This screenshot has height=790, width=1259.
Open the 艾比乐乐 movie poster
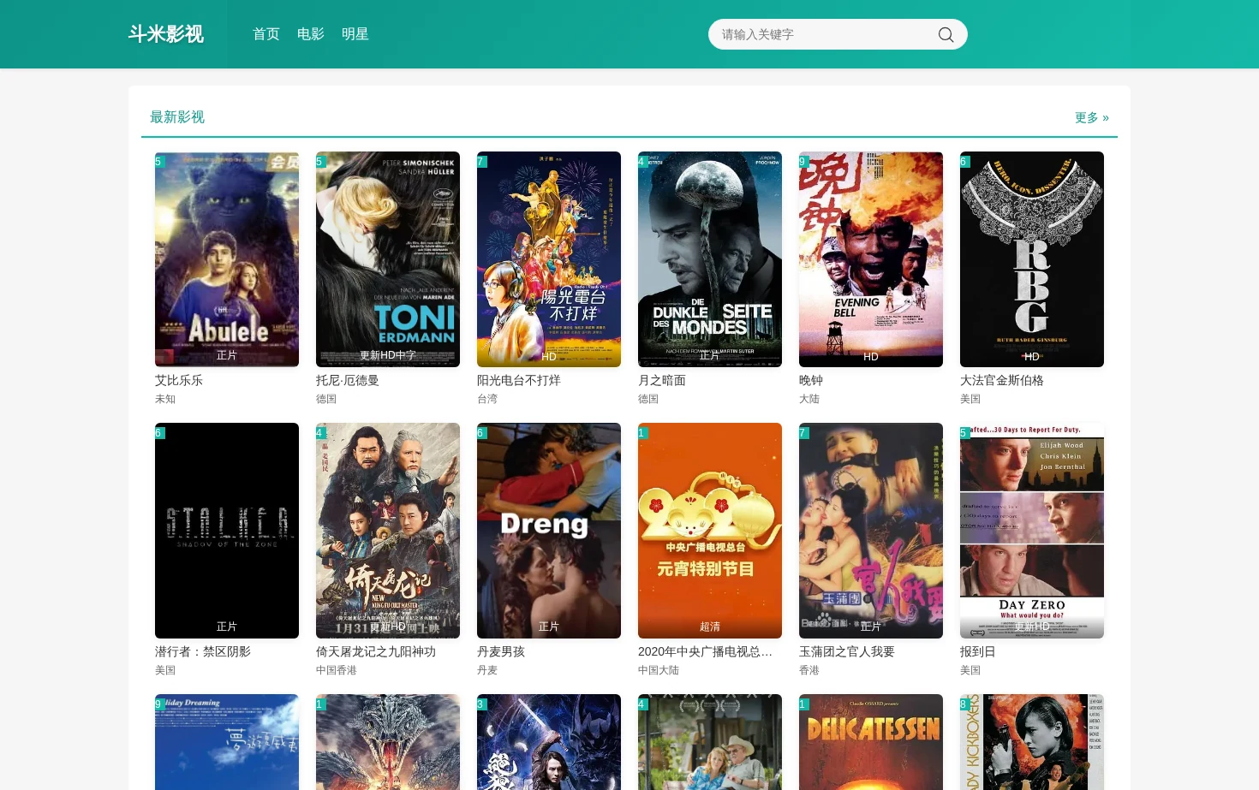(227, 259)
